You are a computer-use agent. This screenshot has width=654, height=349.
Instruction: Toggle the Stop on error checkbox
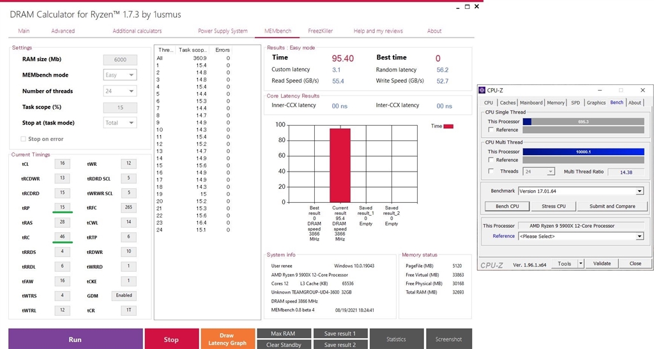[x=24, y=139]
